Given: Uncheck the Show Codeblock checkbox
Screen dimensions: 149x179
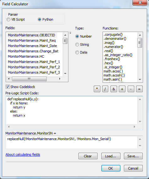Looking at the screenshot, I should (8, 87).
